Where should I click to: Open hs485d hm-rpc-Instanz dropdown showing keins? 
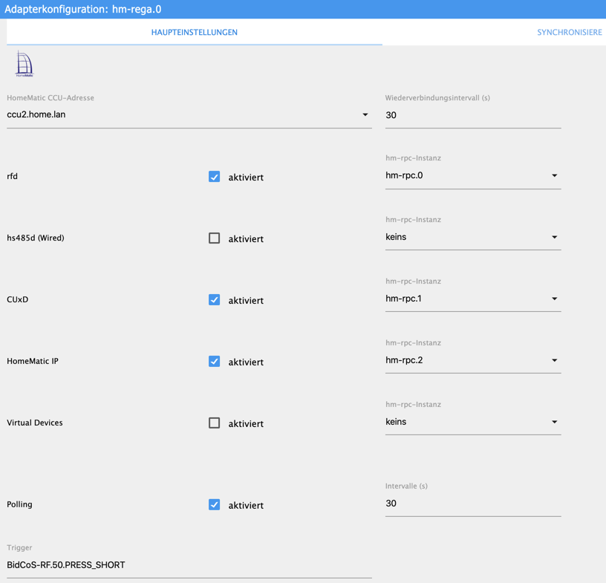click(473, 237)
